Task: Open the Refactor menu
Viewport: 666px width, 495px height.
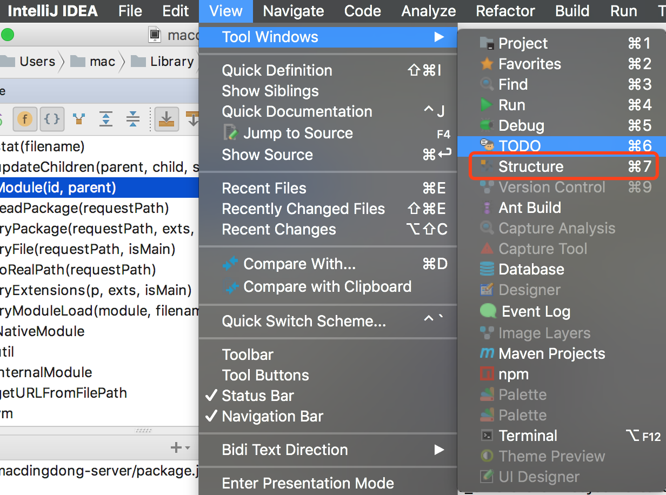Action: tap(505, 11)
